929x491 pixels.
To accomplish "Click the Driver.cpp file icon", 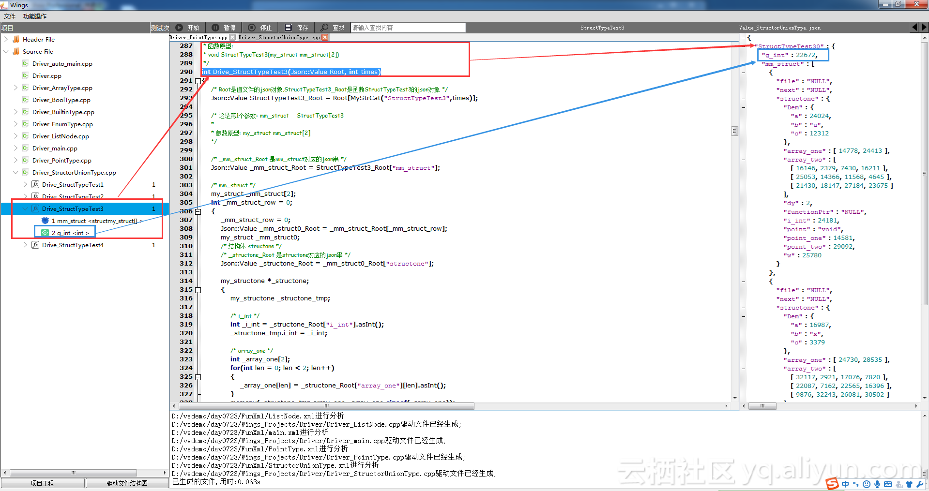I will coord(26,75).
